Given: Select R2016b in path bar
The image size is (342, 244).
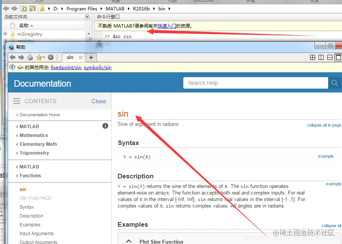Looking at the screenshot, I should click(x=141, y=9).
